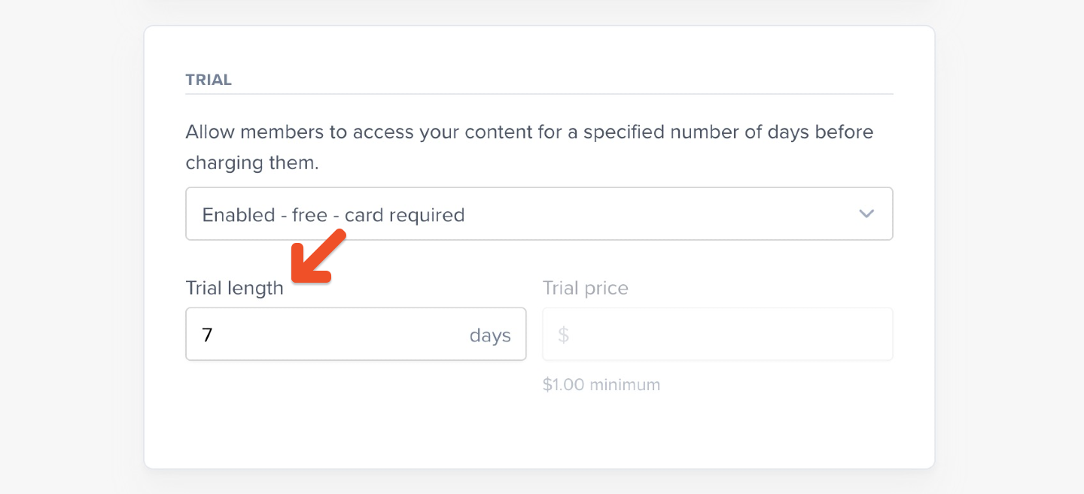
Task: Click the gray page background outside the card
Action: click(72, 248)
